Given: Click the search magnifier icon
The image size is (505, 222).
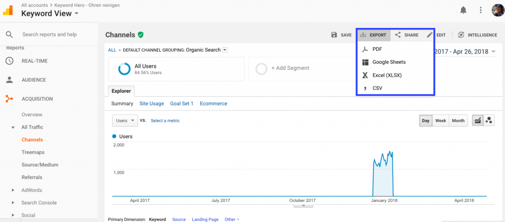Looking at the screenshot, I should 9,34.
